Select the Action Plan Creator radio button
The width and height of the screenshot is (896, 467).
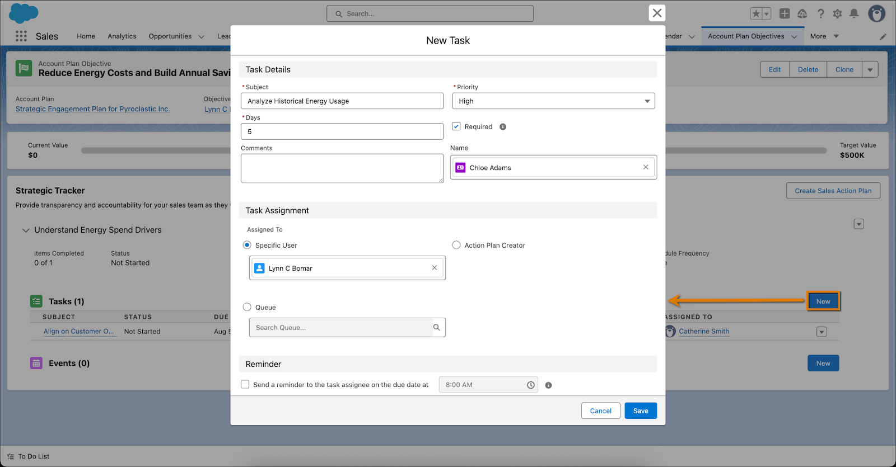456,245
